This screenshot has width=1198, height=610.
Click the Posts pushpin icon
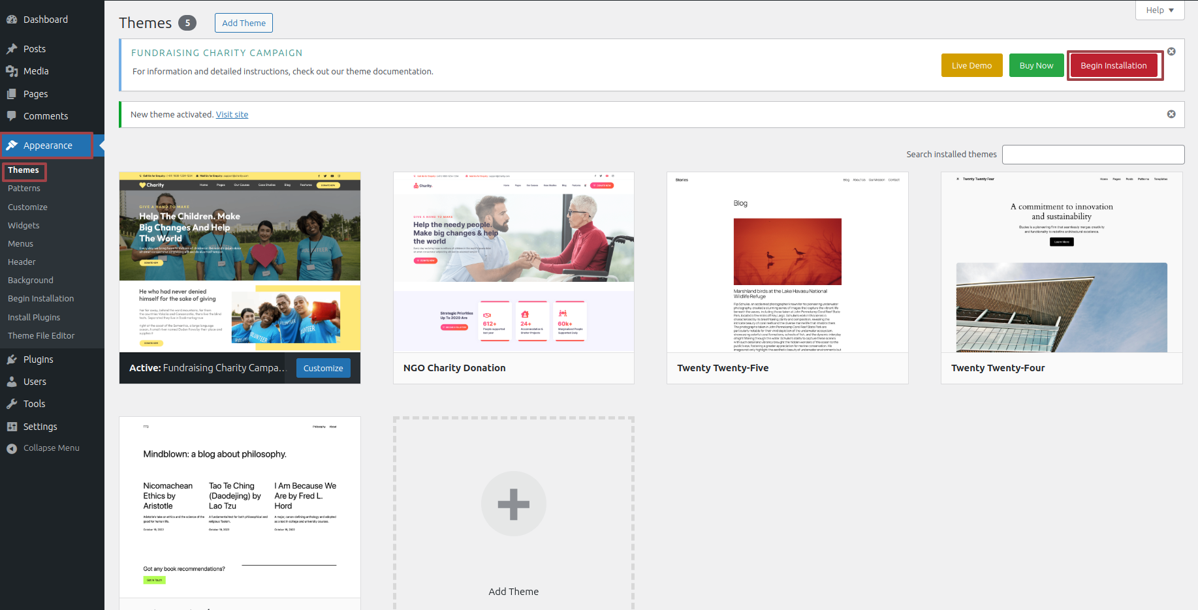tap(12, 49)
